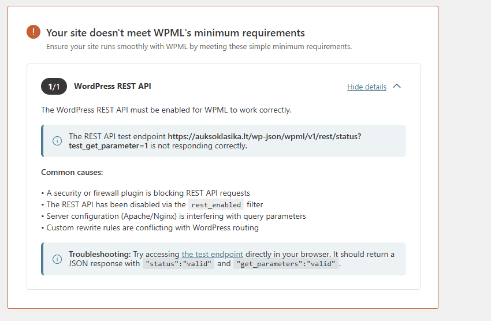Image resolution: width=491 pixels, height=321 pixels.
Task: Click the orange warning exclamation icon
Action: click(x=34, y=32)
